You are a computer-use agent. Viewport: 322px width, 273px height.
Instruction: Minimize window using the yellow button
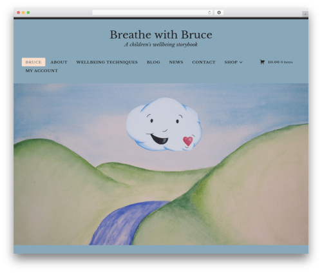23,13
